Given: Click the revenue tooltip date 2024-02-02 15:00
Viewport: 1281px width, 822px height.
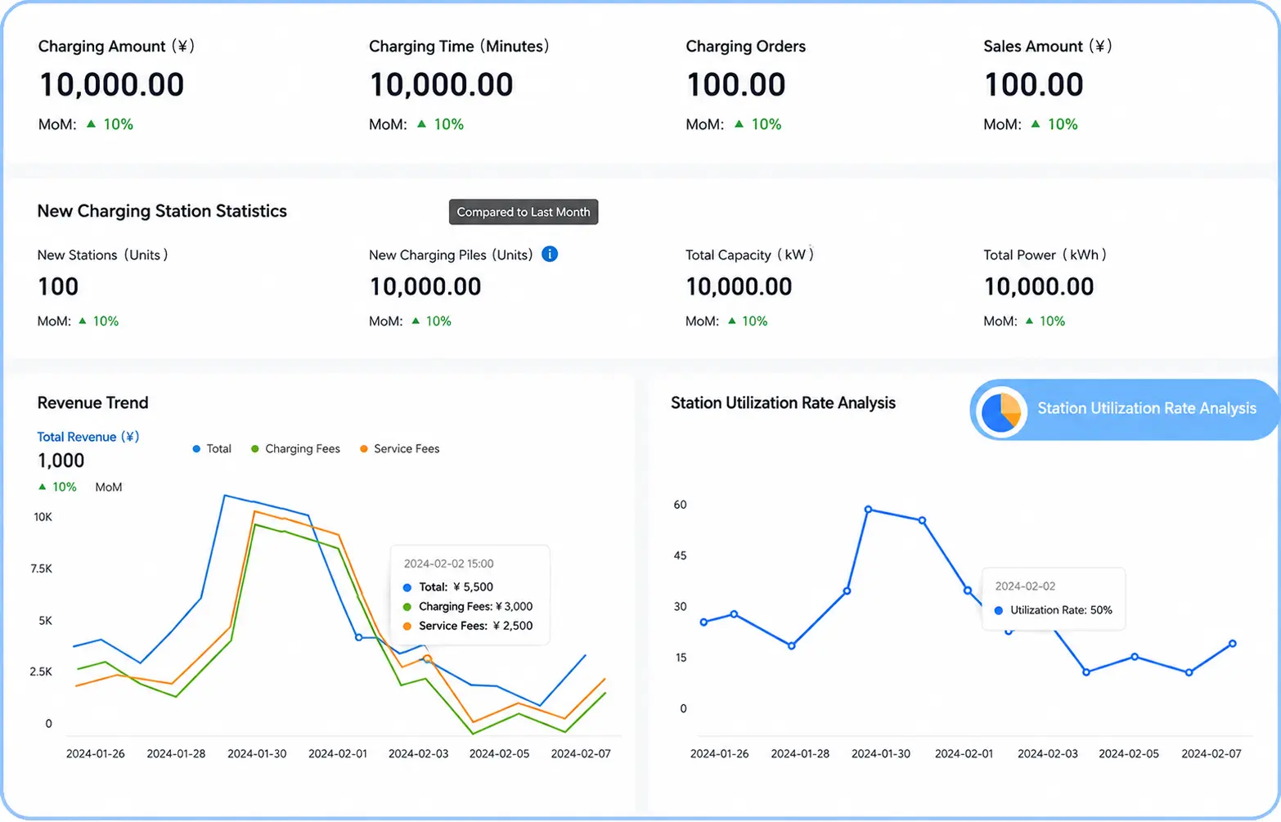Looking at the screenshot, I should [x=448, y=564].
